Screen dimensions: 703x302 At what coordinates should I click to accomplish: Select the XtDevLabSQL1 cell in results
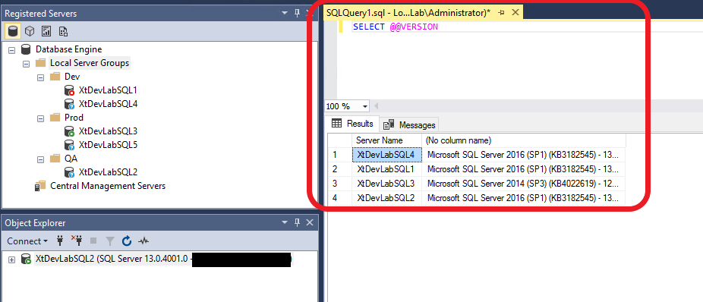click(x=386, y=169)
